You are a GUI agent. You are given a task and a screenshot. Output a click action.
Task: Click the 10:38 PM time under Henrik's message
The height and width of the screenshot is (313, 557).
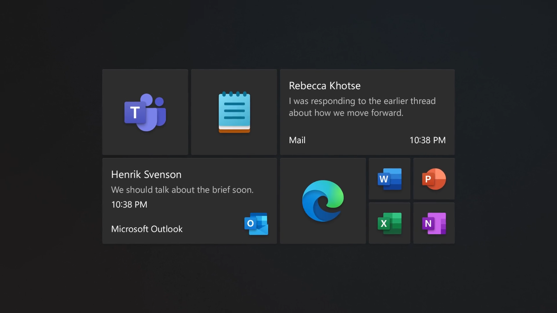coord(129,204)
